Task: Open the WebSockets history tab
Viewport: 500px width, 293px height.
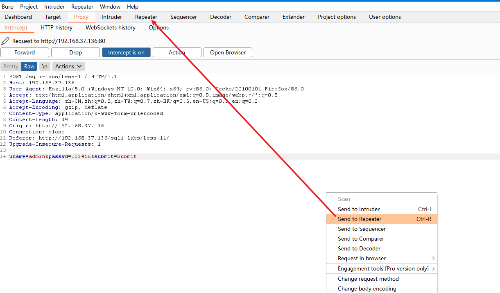Action: click(110, 27)
